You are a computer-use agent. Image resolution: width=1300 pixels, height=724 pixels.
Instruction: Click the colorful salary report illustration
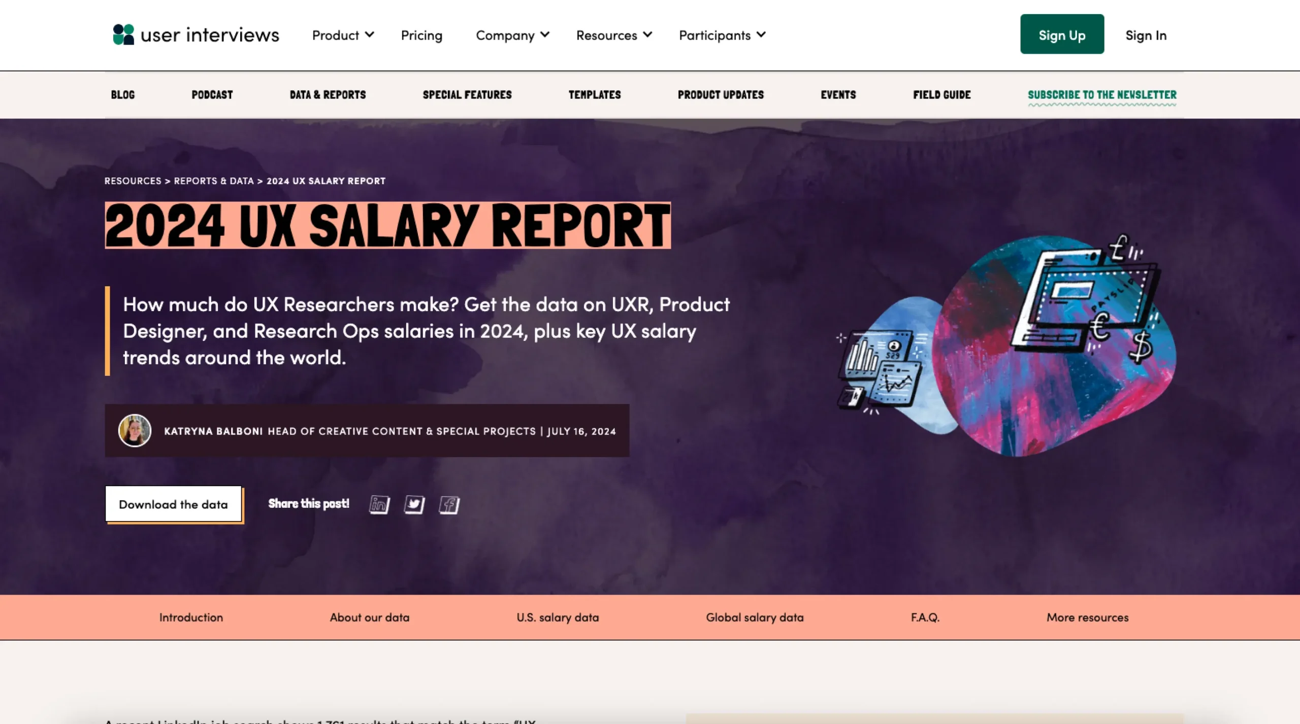[1005, 345]
